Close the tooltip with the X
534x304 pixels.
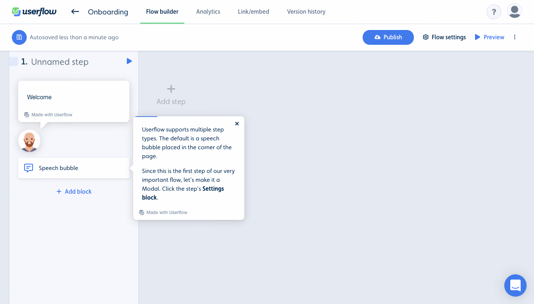237,124
